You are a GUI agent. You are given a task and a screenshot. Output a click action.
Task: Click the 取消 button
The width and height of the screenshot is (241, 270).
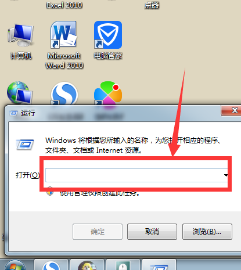coord(152,232)
